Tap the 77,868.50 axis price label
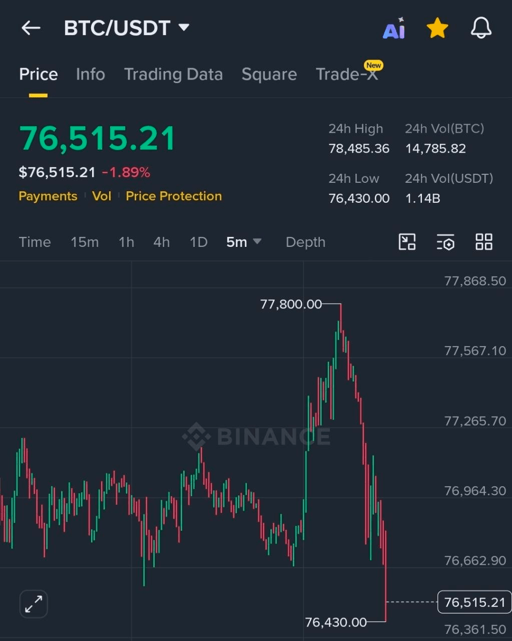Image resolution: width=512 pixels, height=641 pixels. [475, 281]
